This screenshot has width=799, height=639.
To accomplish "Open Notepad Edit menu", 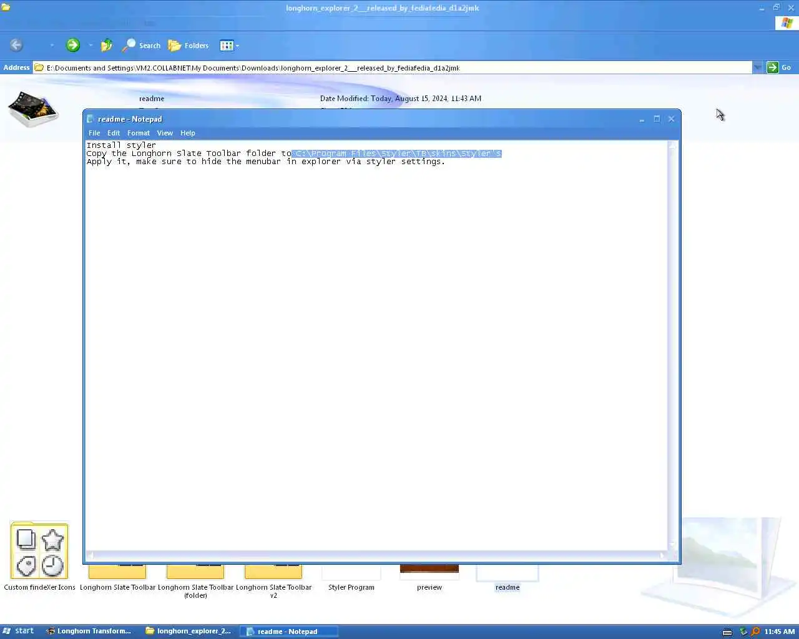I will (x=114, y=133).
